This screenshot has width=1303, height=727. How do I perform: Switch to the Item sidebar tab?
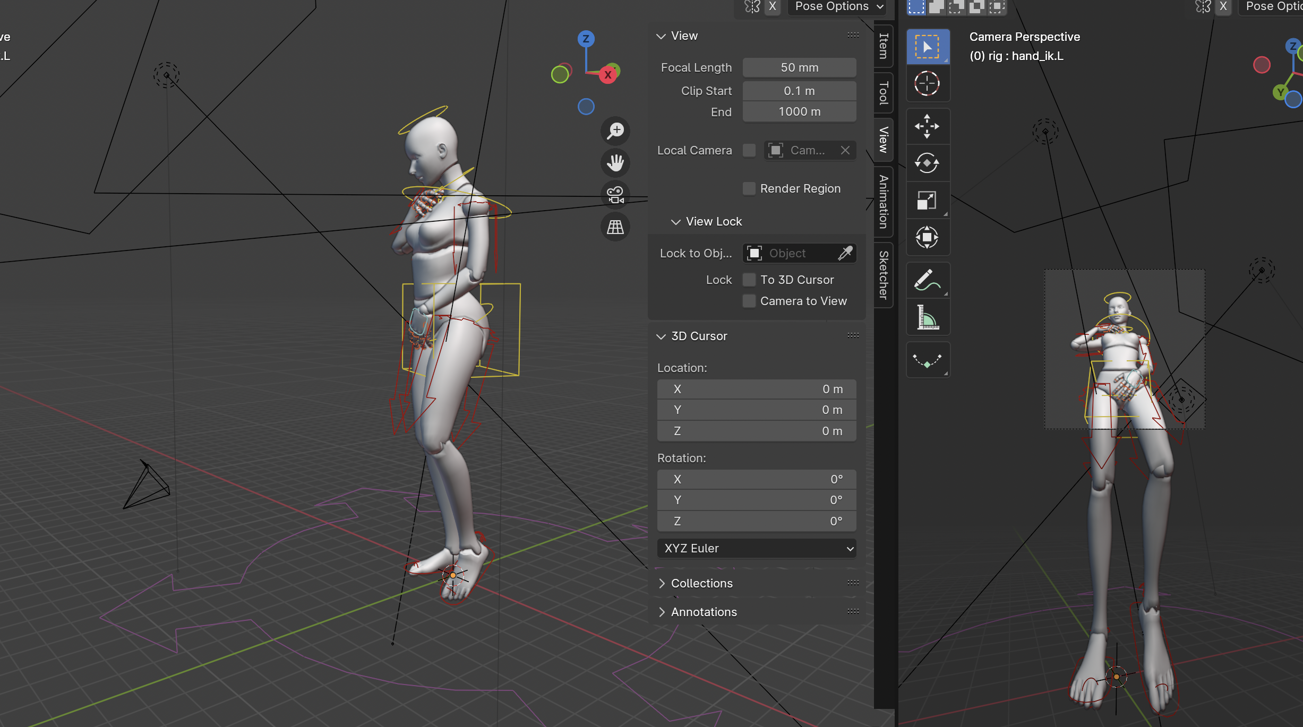[x=883, y=46]
